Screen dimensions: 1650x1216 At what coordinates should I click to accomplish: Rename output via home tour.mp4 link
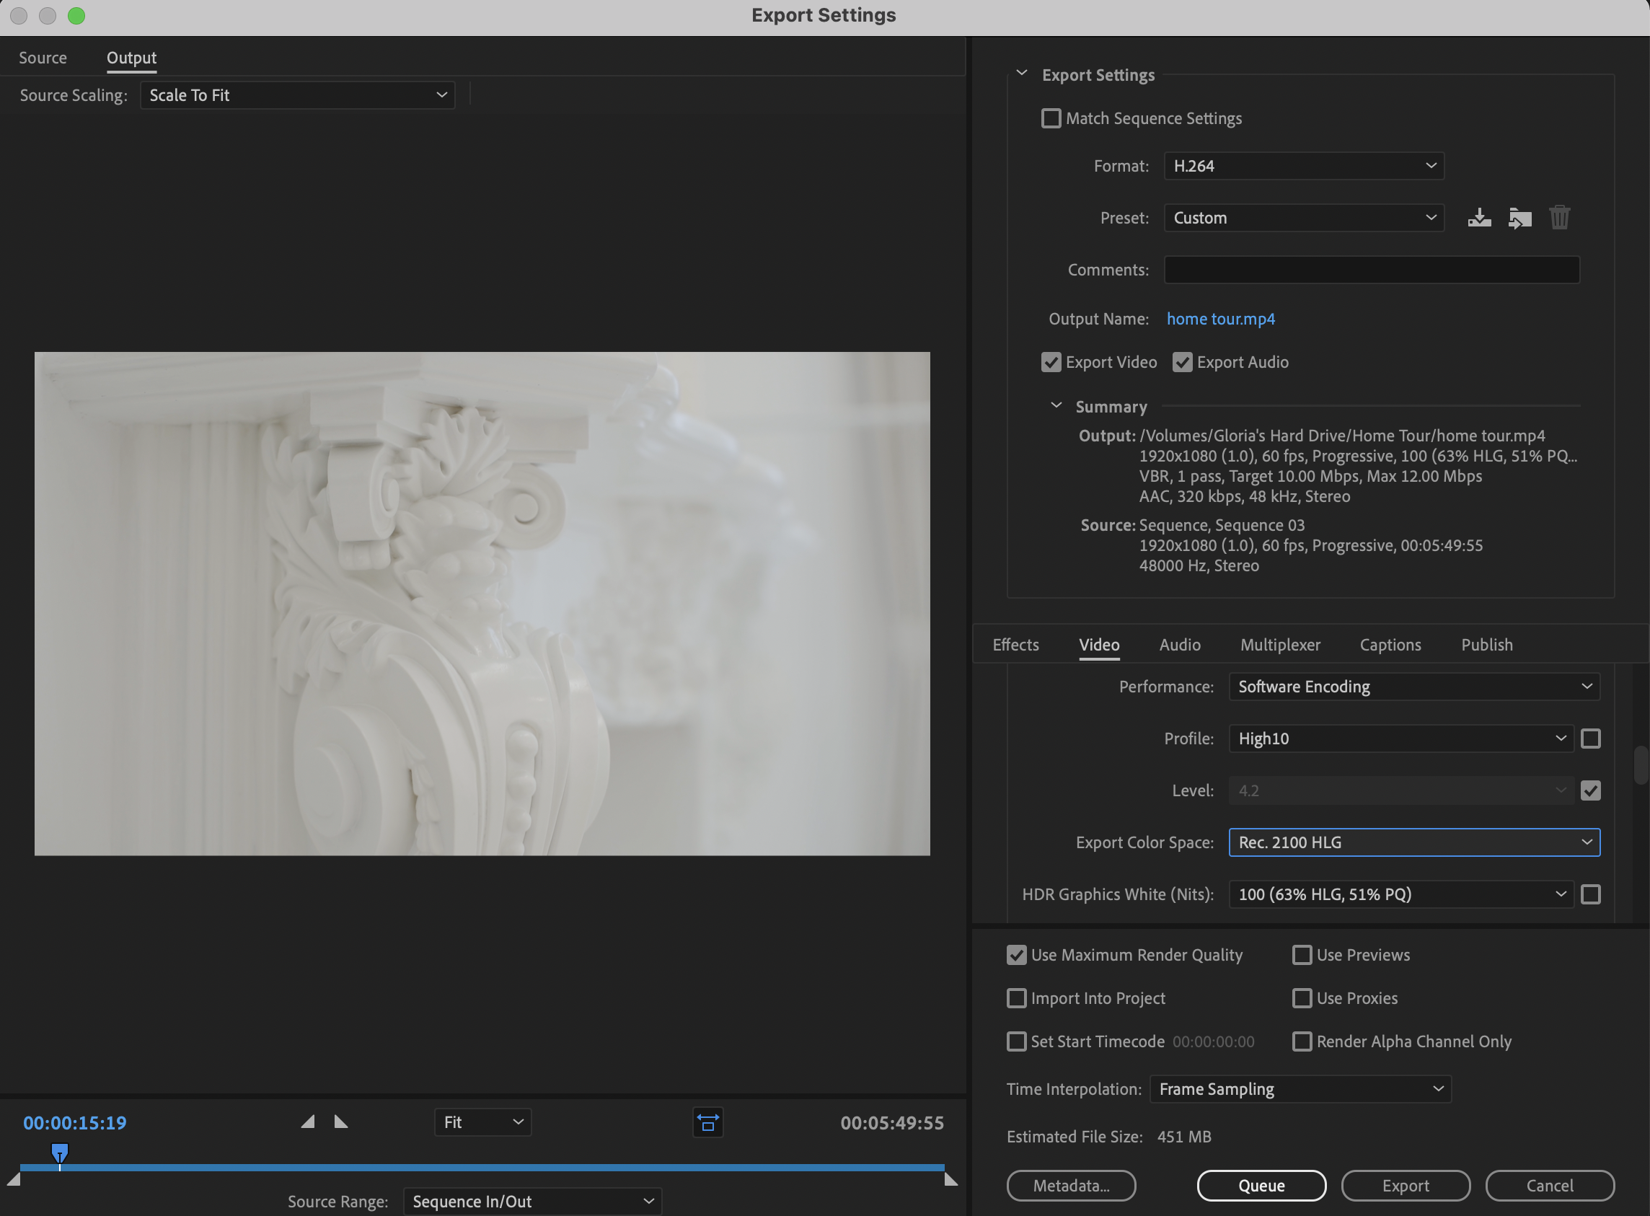[1219, 319]
